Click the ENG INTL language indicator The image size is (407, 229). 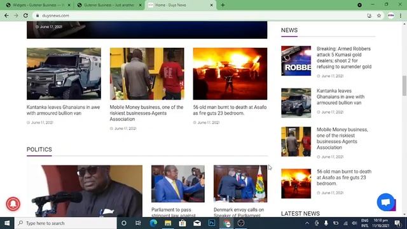click(364, 223)
